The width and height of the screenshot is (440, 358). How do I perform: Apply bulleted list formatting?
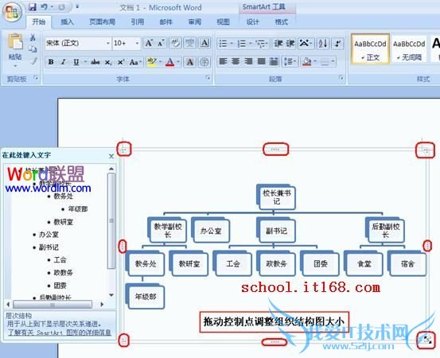(223, 44)
